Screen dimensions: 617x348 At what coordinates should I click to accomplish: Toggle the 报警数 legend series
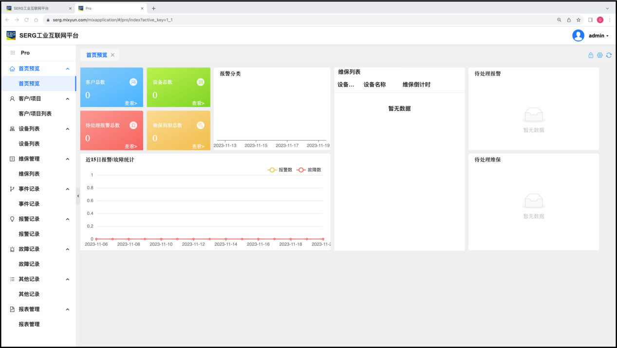click(280, 170)
